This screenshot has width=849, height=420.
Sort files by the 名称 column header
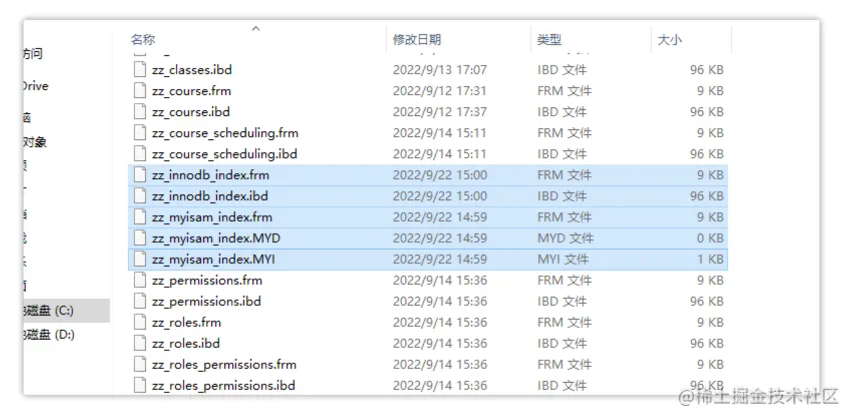click(143, 40)
